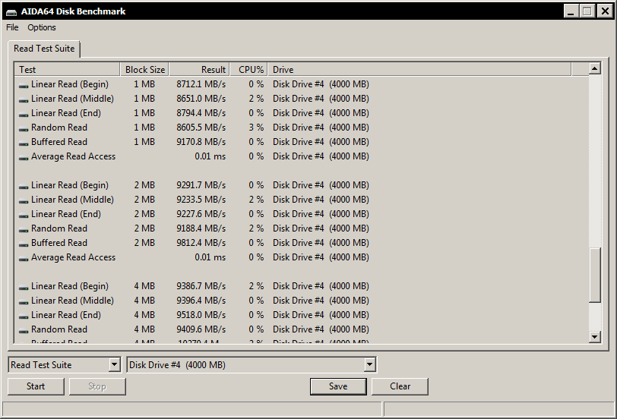
Task: Click the results list scrollbar up arrow
Action: pos(595,69)
